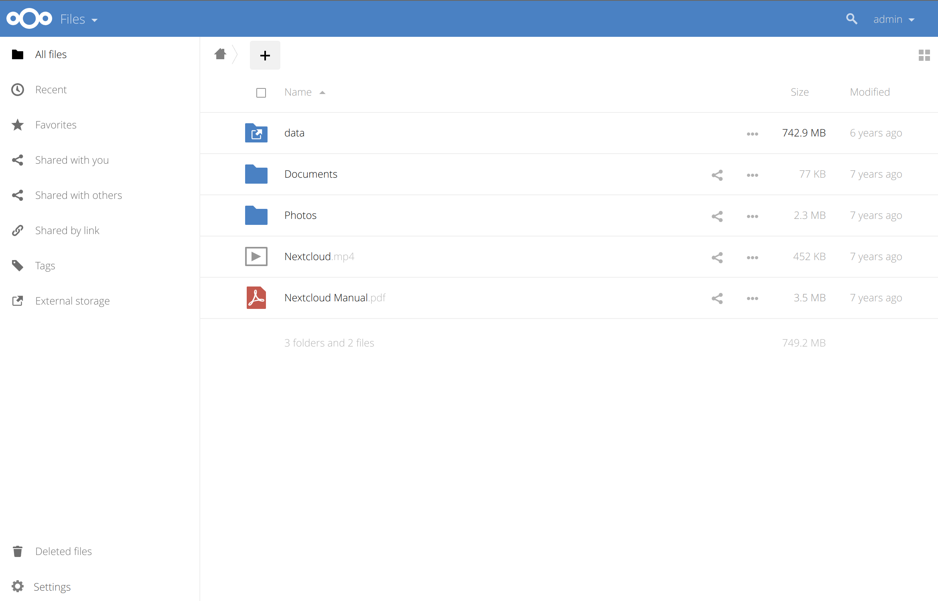Screen dimensions: 938x601
Task: Click the 742.9 MB size value
Action: [804, 133]
